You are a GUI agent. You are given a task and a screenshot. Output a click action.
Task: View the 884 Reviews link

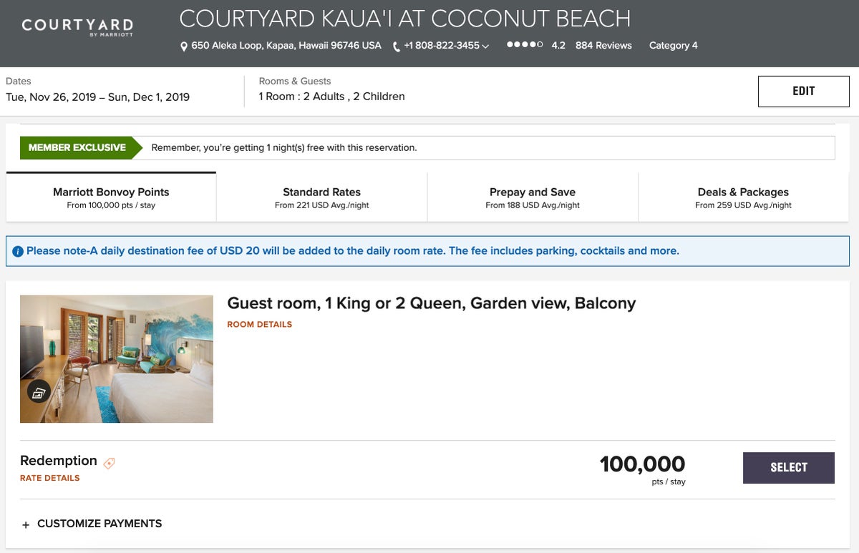point(604,45)
